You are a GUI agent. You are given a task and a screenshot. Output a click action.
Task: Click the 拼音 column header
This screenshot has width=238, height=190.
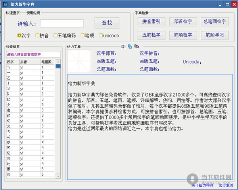pos(30,62)
